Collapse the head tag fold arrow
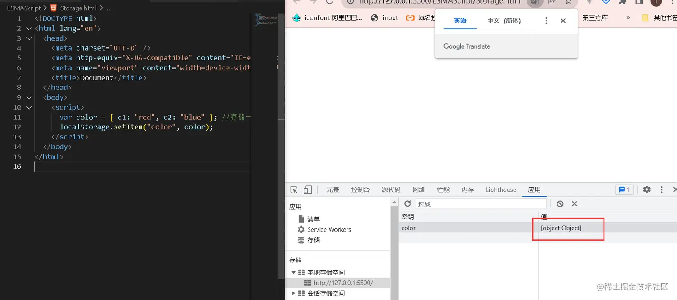This screenshot has height=300, width=677. [29, 38]
